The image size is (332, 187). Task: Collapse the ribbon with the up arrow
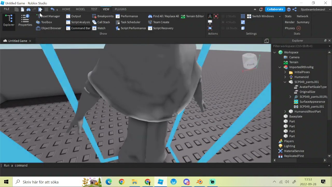pos(255,9)
